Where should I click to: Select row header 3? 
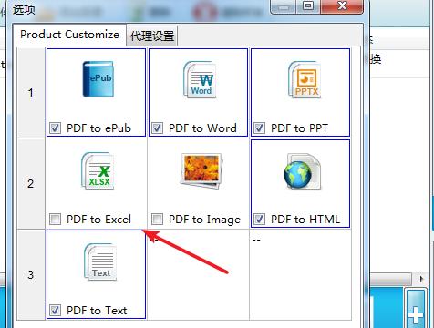pos(31,275)
